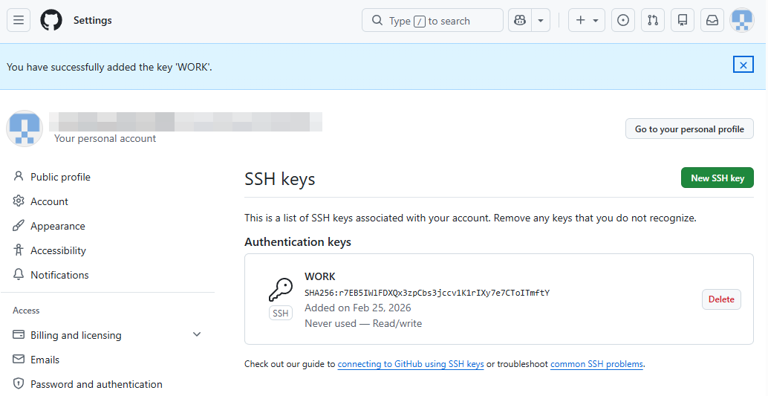Open Appearance settings in the sidebar

click(57, 226)
